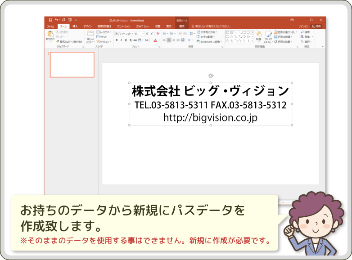The height and width of the screenshot is (260, 352).
Task: Switch to the Slide Show (スライドショー) tab
Action: coord(142,27)
